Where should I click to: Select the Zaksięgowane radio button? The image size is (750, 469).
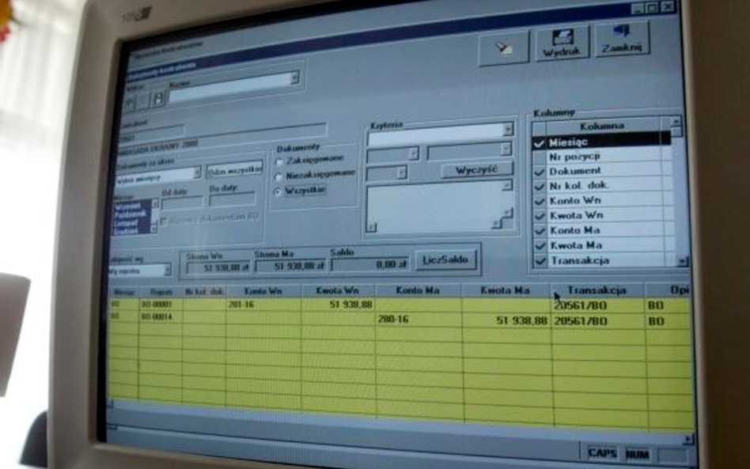coord(280,162)
